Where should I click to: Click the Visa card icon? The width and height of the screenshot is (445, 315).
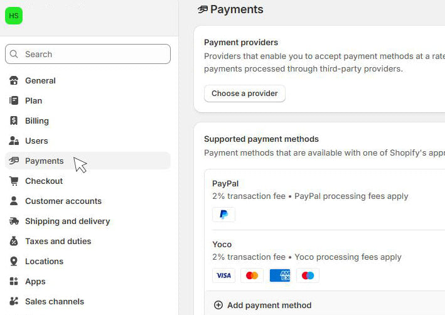tap(223, 275)
